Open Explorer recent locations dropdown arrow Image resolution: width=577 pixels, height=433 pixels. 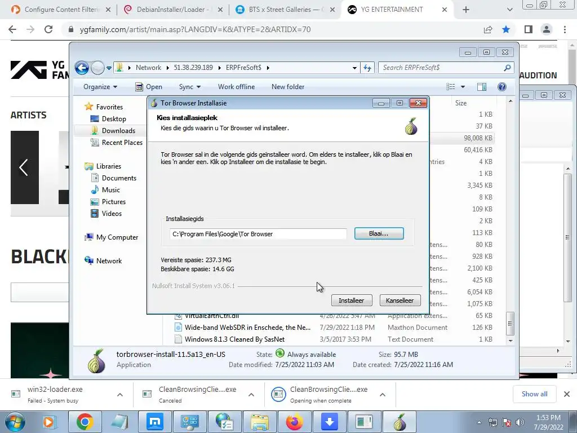coord(109,68)
